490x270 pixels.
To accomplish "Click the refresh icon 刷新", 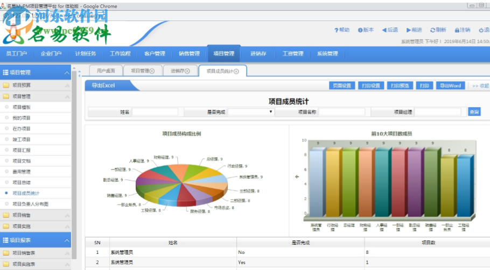I will [x=432, y=30].
